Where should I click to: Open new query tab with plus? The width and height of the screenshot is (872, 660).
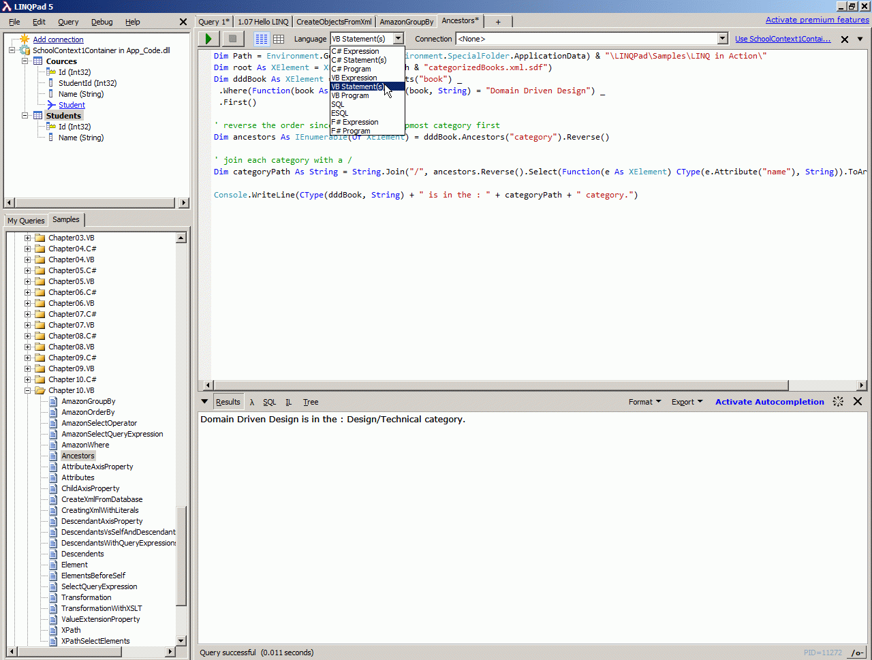[498, 22]
